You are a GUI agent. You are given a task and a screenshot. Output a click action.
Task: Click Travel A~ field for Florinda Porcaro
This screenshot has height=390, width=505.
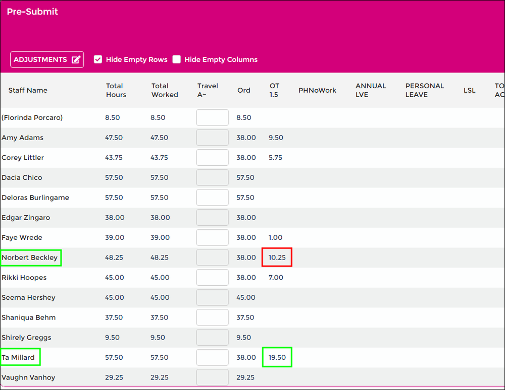(x=212, y=117)
